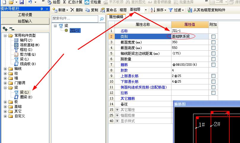240x143 pixels.
Task: Click the Undo arrow icon
Action: (x=30, y=2)
